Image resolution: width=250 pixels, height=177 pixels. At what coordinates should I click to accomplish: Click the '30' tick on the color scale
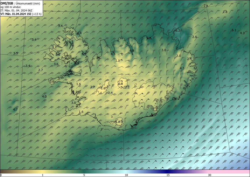(x=210, y=175)
